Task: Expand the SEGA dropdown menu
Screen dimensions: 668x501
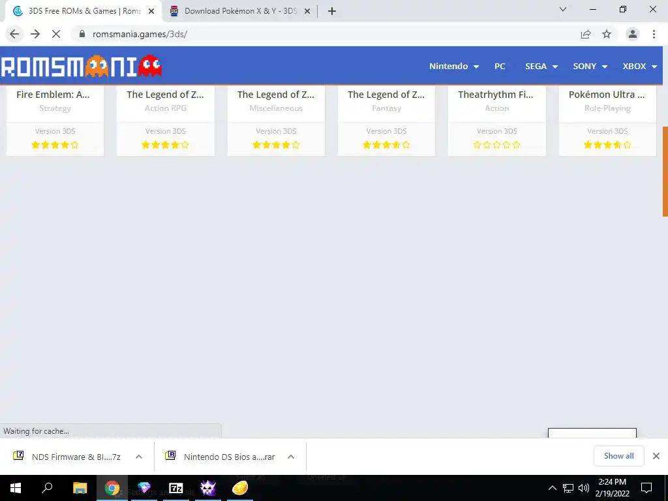Action: 541,66
